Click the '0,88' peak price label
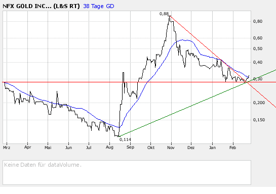 (x=164, y=14)
